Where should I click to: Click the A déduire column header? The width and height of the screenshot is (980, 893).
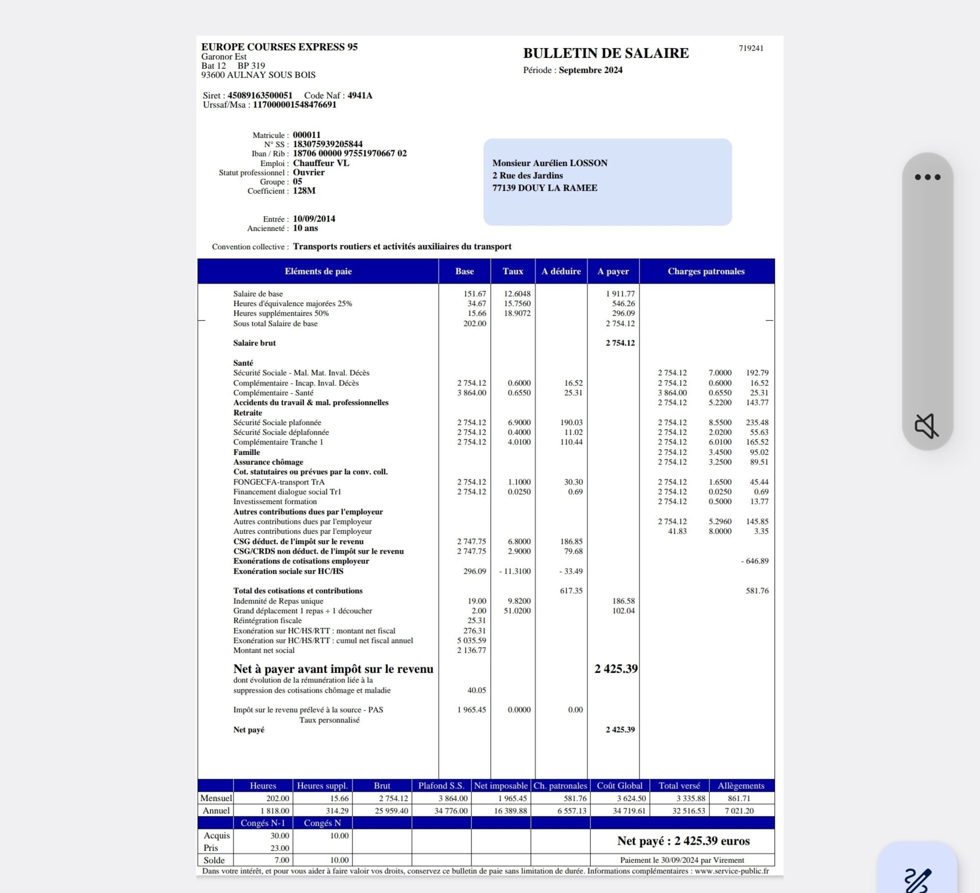561,272
